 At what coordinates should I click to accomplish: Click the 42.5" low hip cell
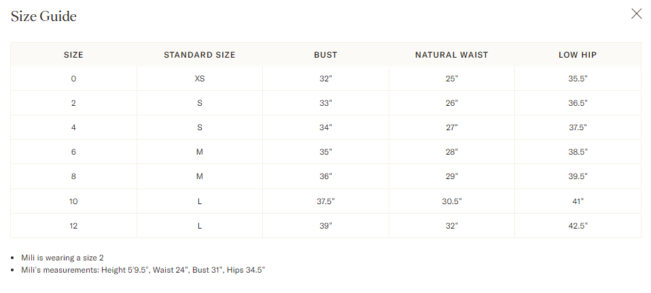click(x=578, y=225)
